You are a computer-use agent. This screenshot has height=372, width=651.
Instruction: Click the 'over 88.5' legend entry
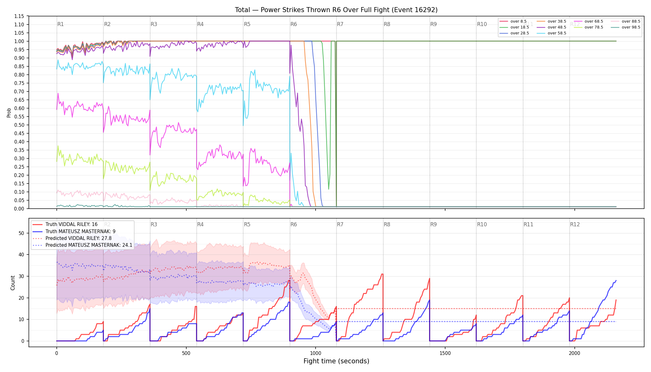pos(626,21)
